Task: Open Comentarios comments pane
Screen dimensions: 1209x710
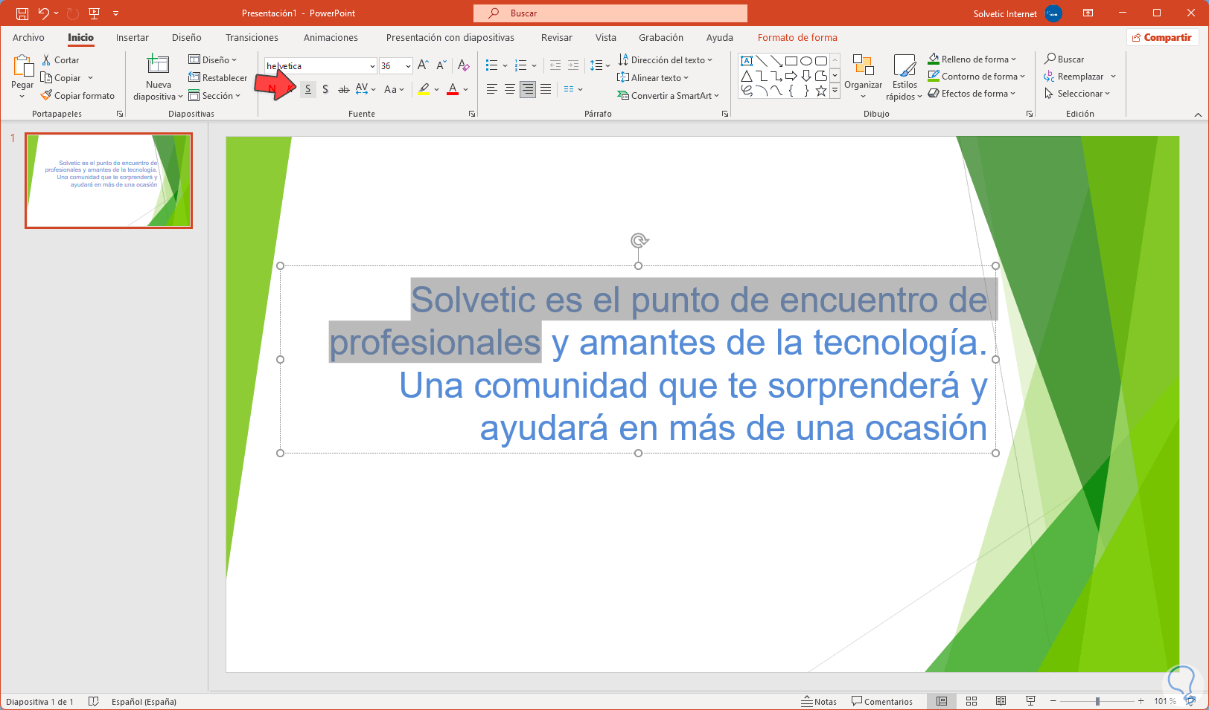Action: tap(882, 701)
